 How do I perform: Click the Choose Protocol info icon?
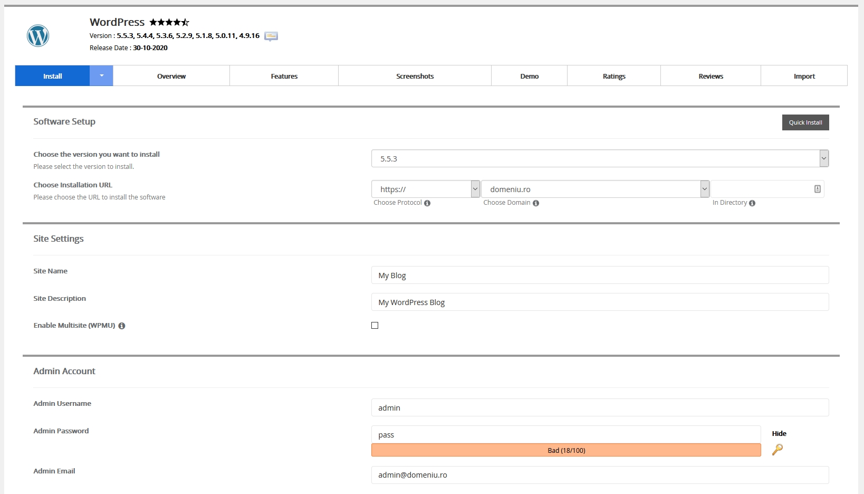point(427,203)
